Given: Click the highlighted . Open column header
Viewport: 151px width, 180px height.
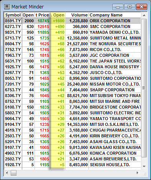Looking at the screenshot, I should [x=58, y=15].
